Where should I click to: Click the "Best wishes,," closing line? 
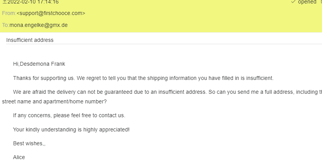click(x=29, y=144)
